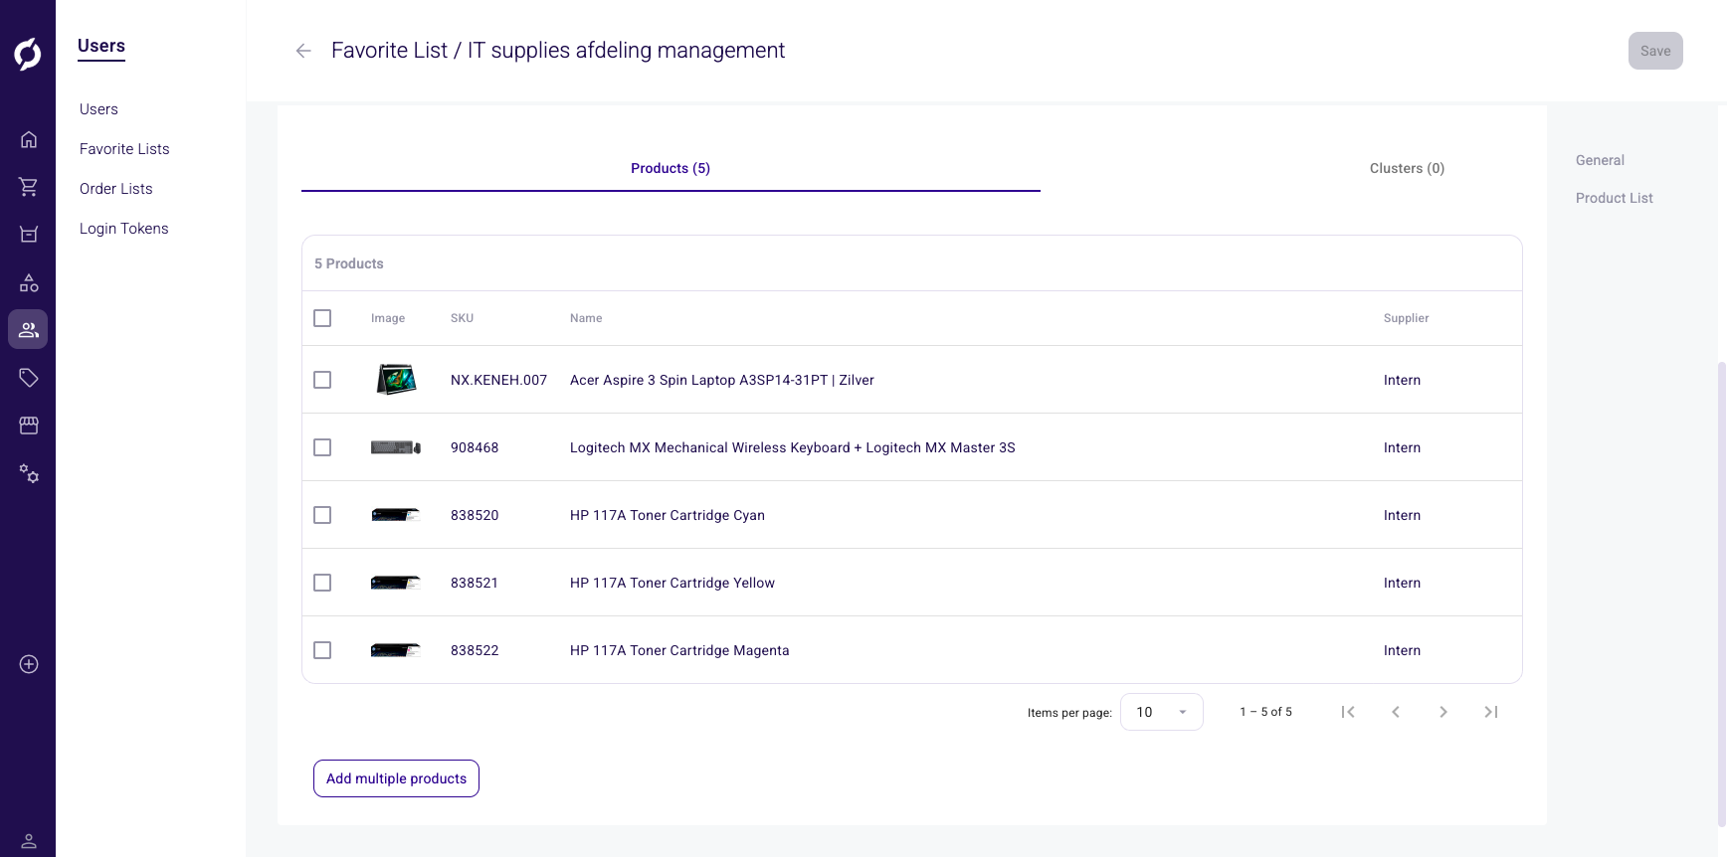The image size is (1727, 857).
Task: Check the box for Acer Aspire 3 Spin Laptop
Action: [322, 380]
